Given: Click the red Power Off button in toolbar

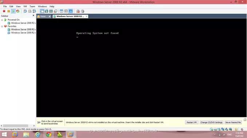Looking at the screenshot, I should tap(4, 11).
